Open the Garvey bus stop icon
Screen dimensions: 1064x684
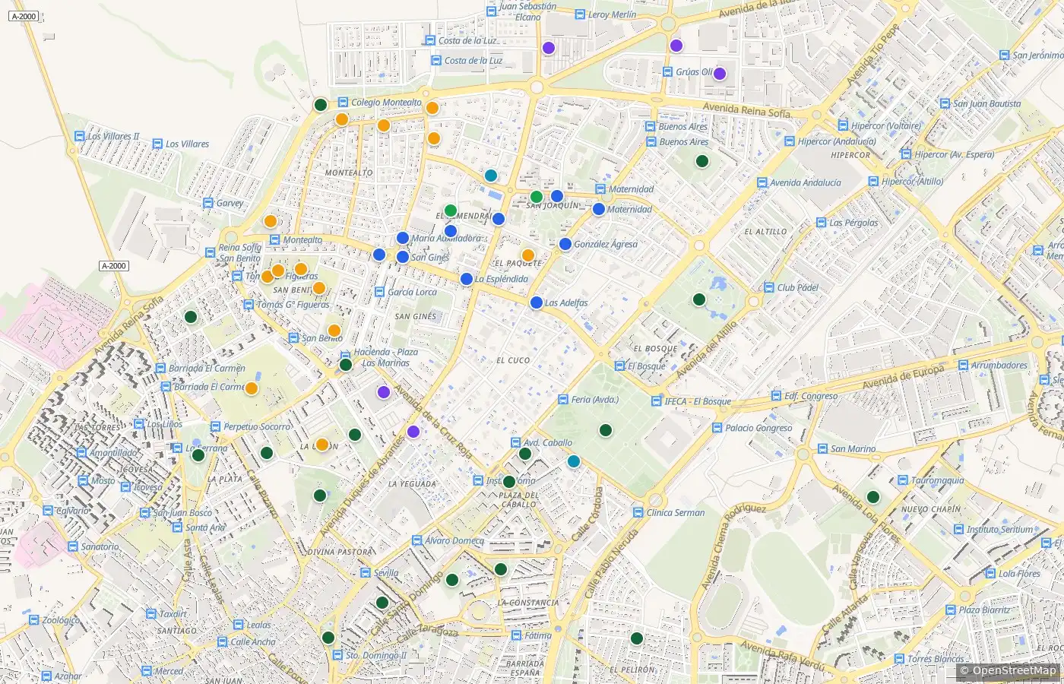[x=208, y=203]
